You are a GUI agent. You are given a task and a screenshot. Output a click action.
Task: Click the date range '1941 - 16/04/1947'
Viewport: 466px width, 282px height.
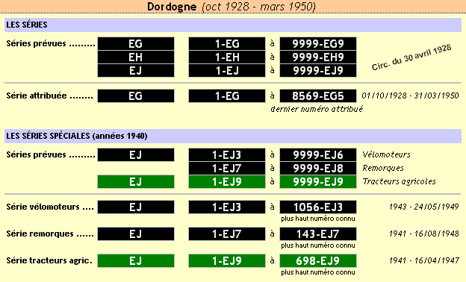(424, 260)
